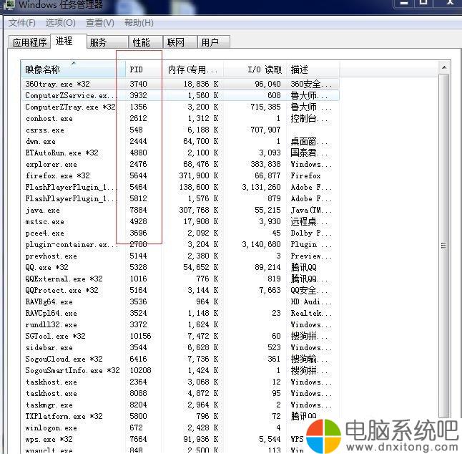The image size is (462, 454).
Task: Select the explorer.exe process
Action: click(x=180, y=164)
